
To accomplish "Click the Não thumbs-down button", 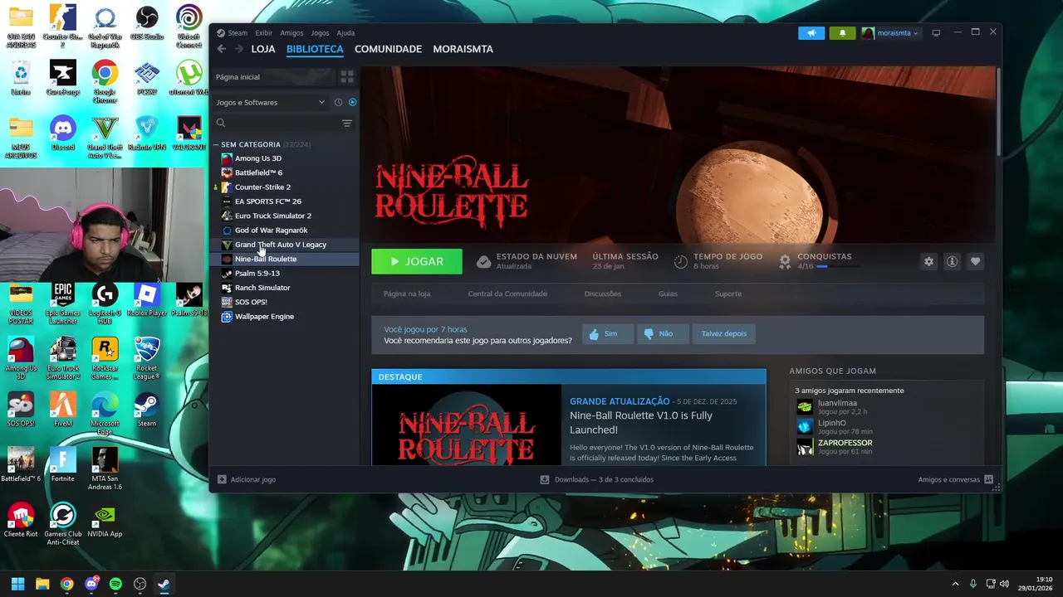I will coord(664,333).
